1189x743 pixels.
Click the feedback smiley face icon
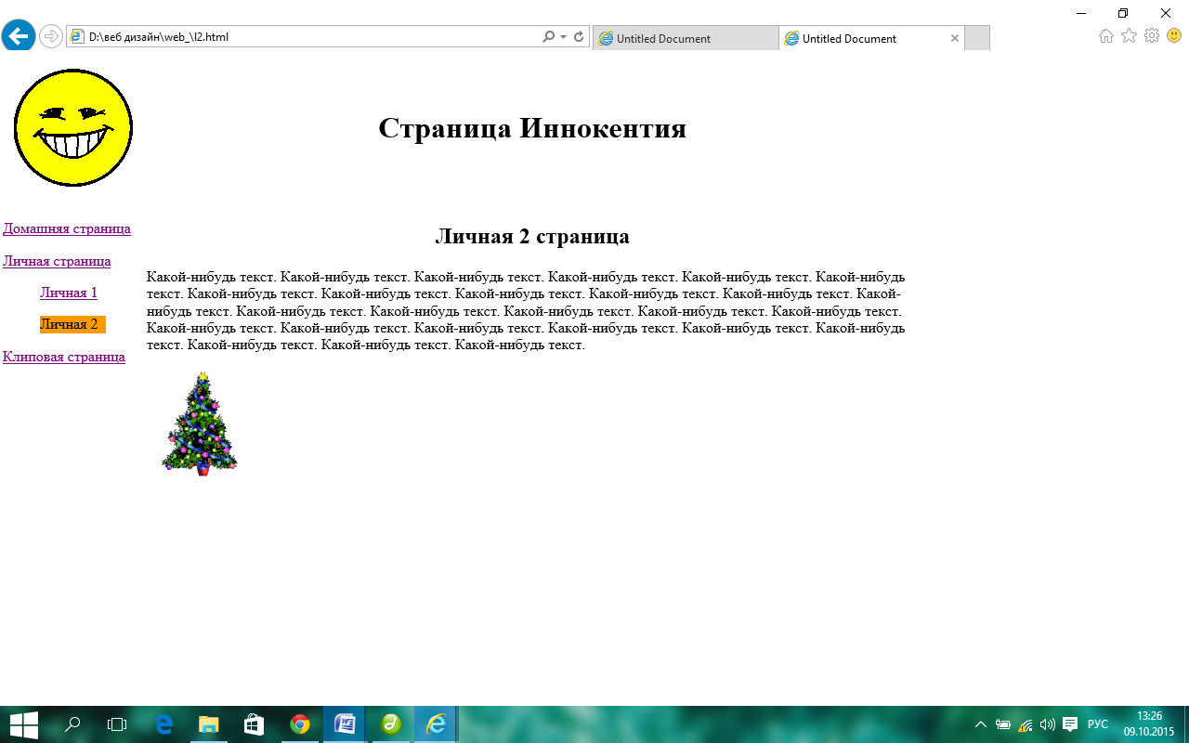(1174, 36)
